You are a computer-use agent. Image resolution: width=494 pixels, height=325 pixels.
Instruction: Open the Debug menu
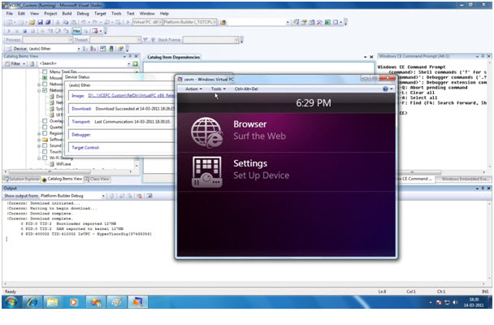coord(83,14)
